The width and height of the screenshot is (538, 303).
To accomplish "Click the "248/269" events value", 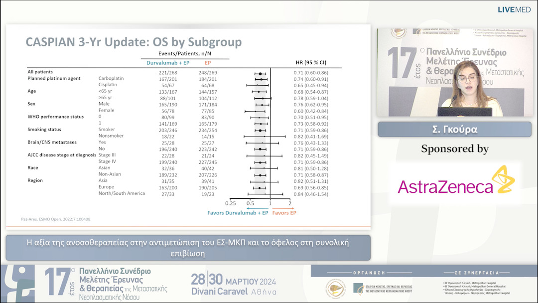I will point(208,73).
